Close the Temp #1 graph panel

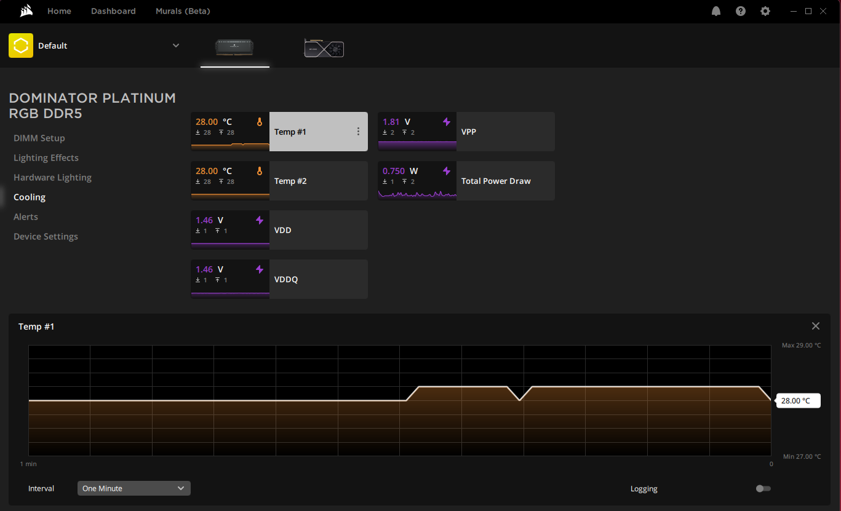[x=815, y=327]
